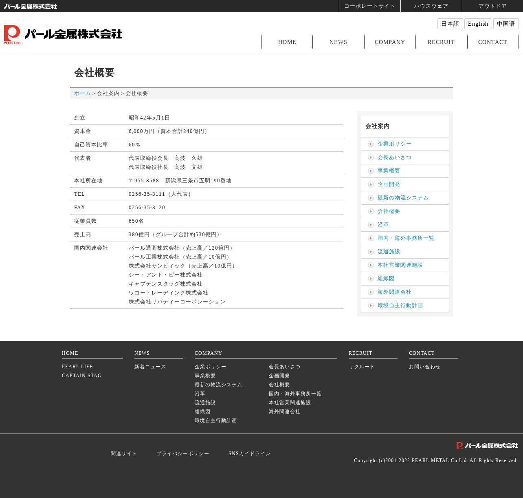Image resolution: width=523 pixels, height=498 pixels.
Task: Click CAPTAIN STAG link in footer
Action: click(82, 376)
